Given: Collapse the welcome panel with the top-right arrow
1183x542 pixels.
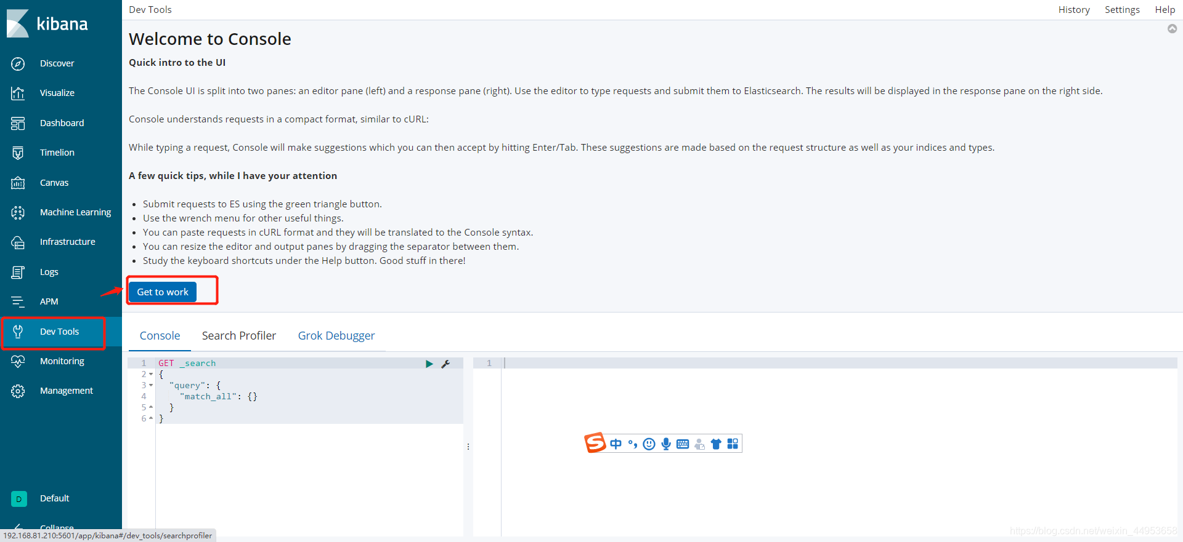Looking at the screenshot, I should click(1172, 29).
